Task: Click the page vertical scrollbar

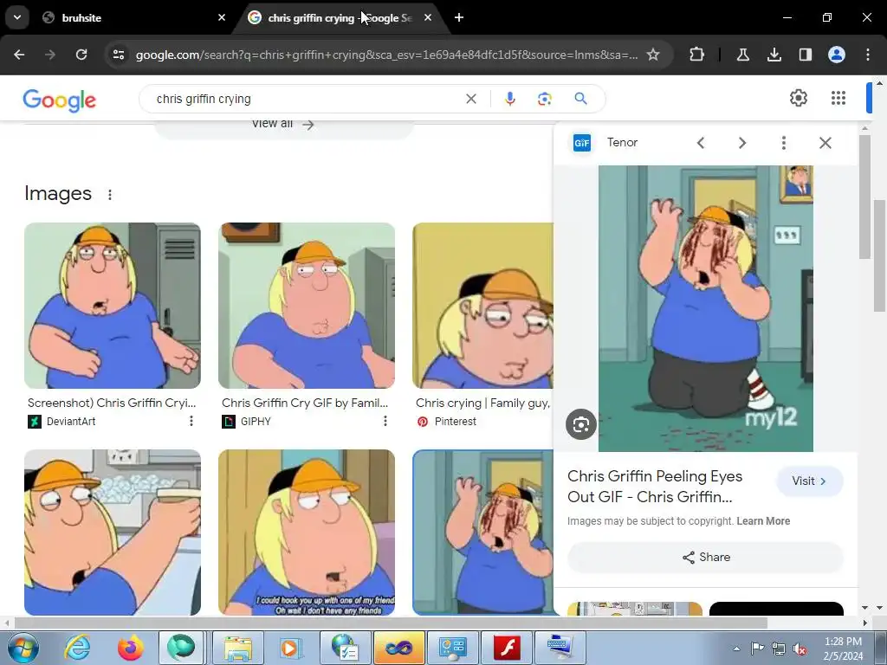Action: coord(880,255)
